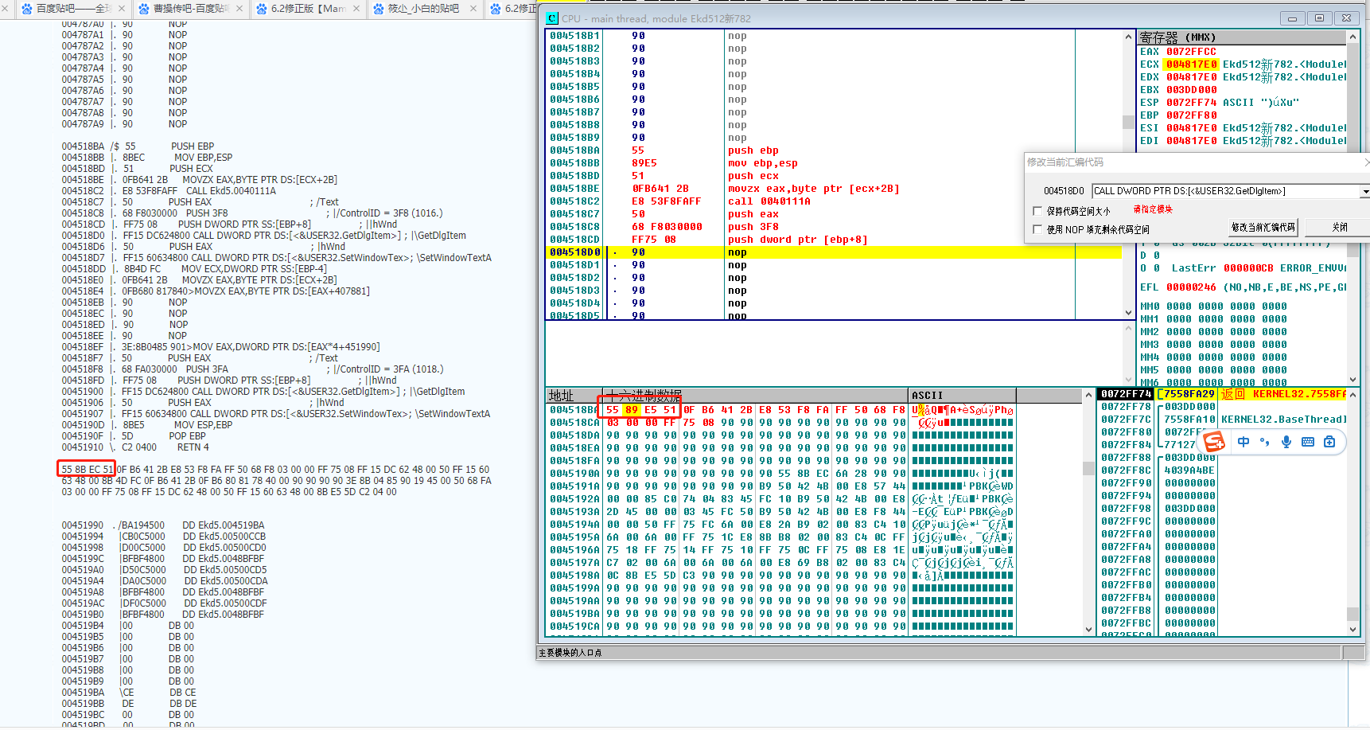Click the CPU window 'C' title icon
This screenshot has height=730, width=1370.
pos(552,18)
